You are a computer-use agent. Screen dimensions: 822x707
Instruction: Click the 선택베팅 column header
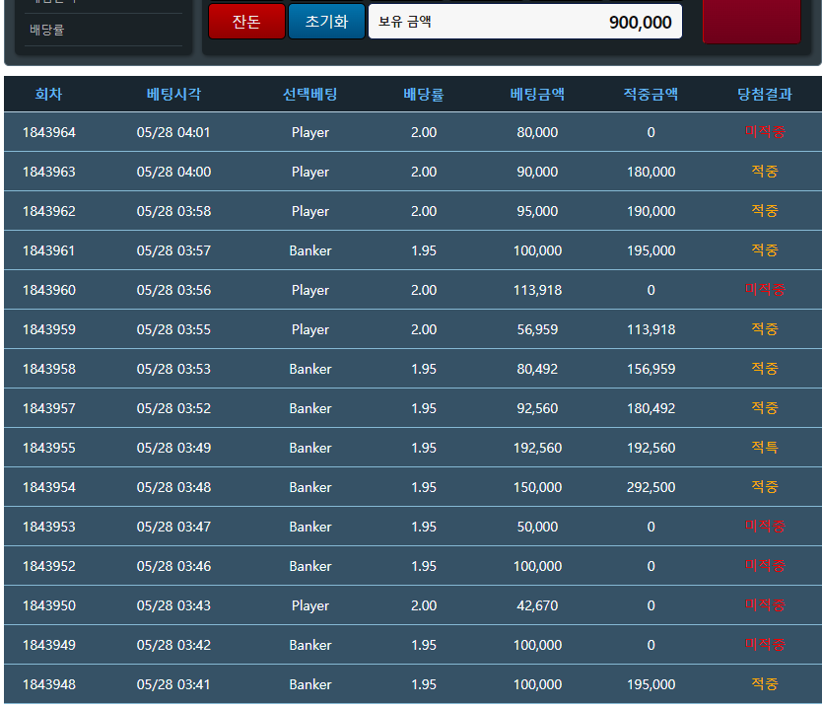(x=309, y=94)
